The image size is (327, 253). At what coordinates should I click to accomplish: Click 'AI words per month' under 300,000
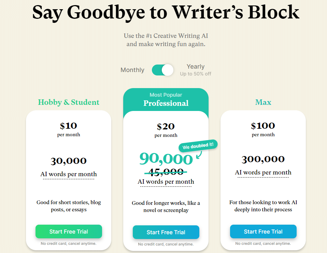263,172
